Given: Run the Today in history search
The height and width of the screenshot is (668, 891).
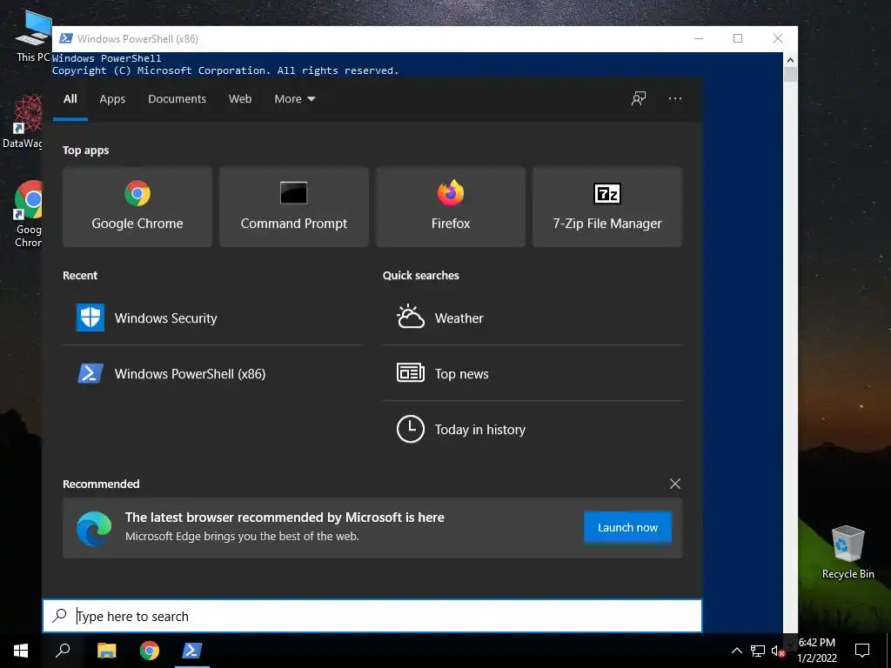Looking at the screenshot, I should (x=533, y=430).
